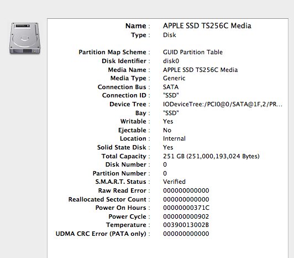The image size is (294, 258).
Task: Click the Media Type value Generic
Action: [x=174, y=78]
